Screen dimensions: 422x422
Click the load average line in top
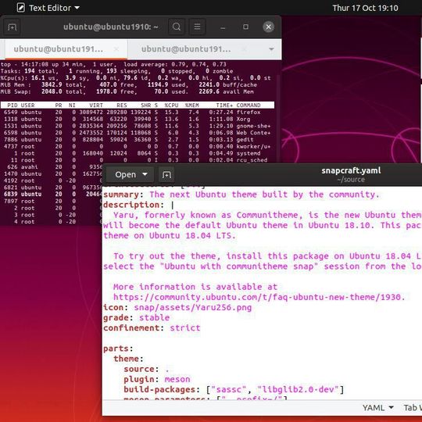pos(113,64)
